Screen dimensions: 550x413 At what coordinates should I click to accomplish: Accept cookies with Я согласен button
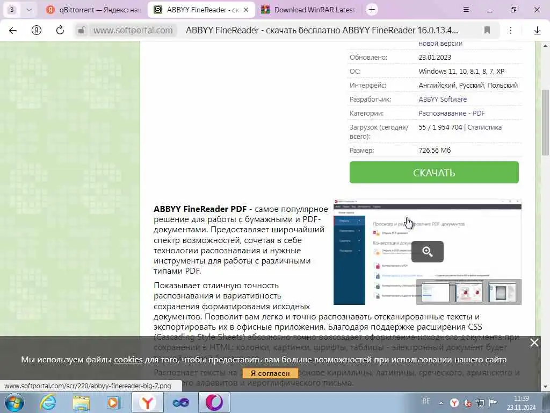coord(270,373)
